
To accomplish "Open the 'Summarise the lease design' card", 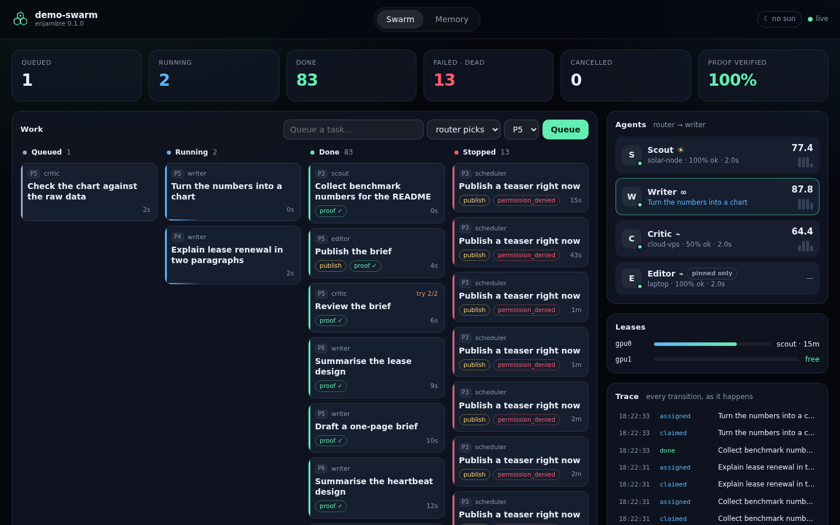I will (377, 368).
